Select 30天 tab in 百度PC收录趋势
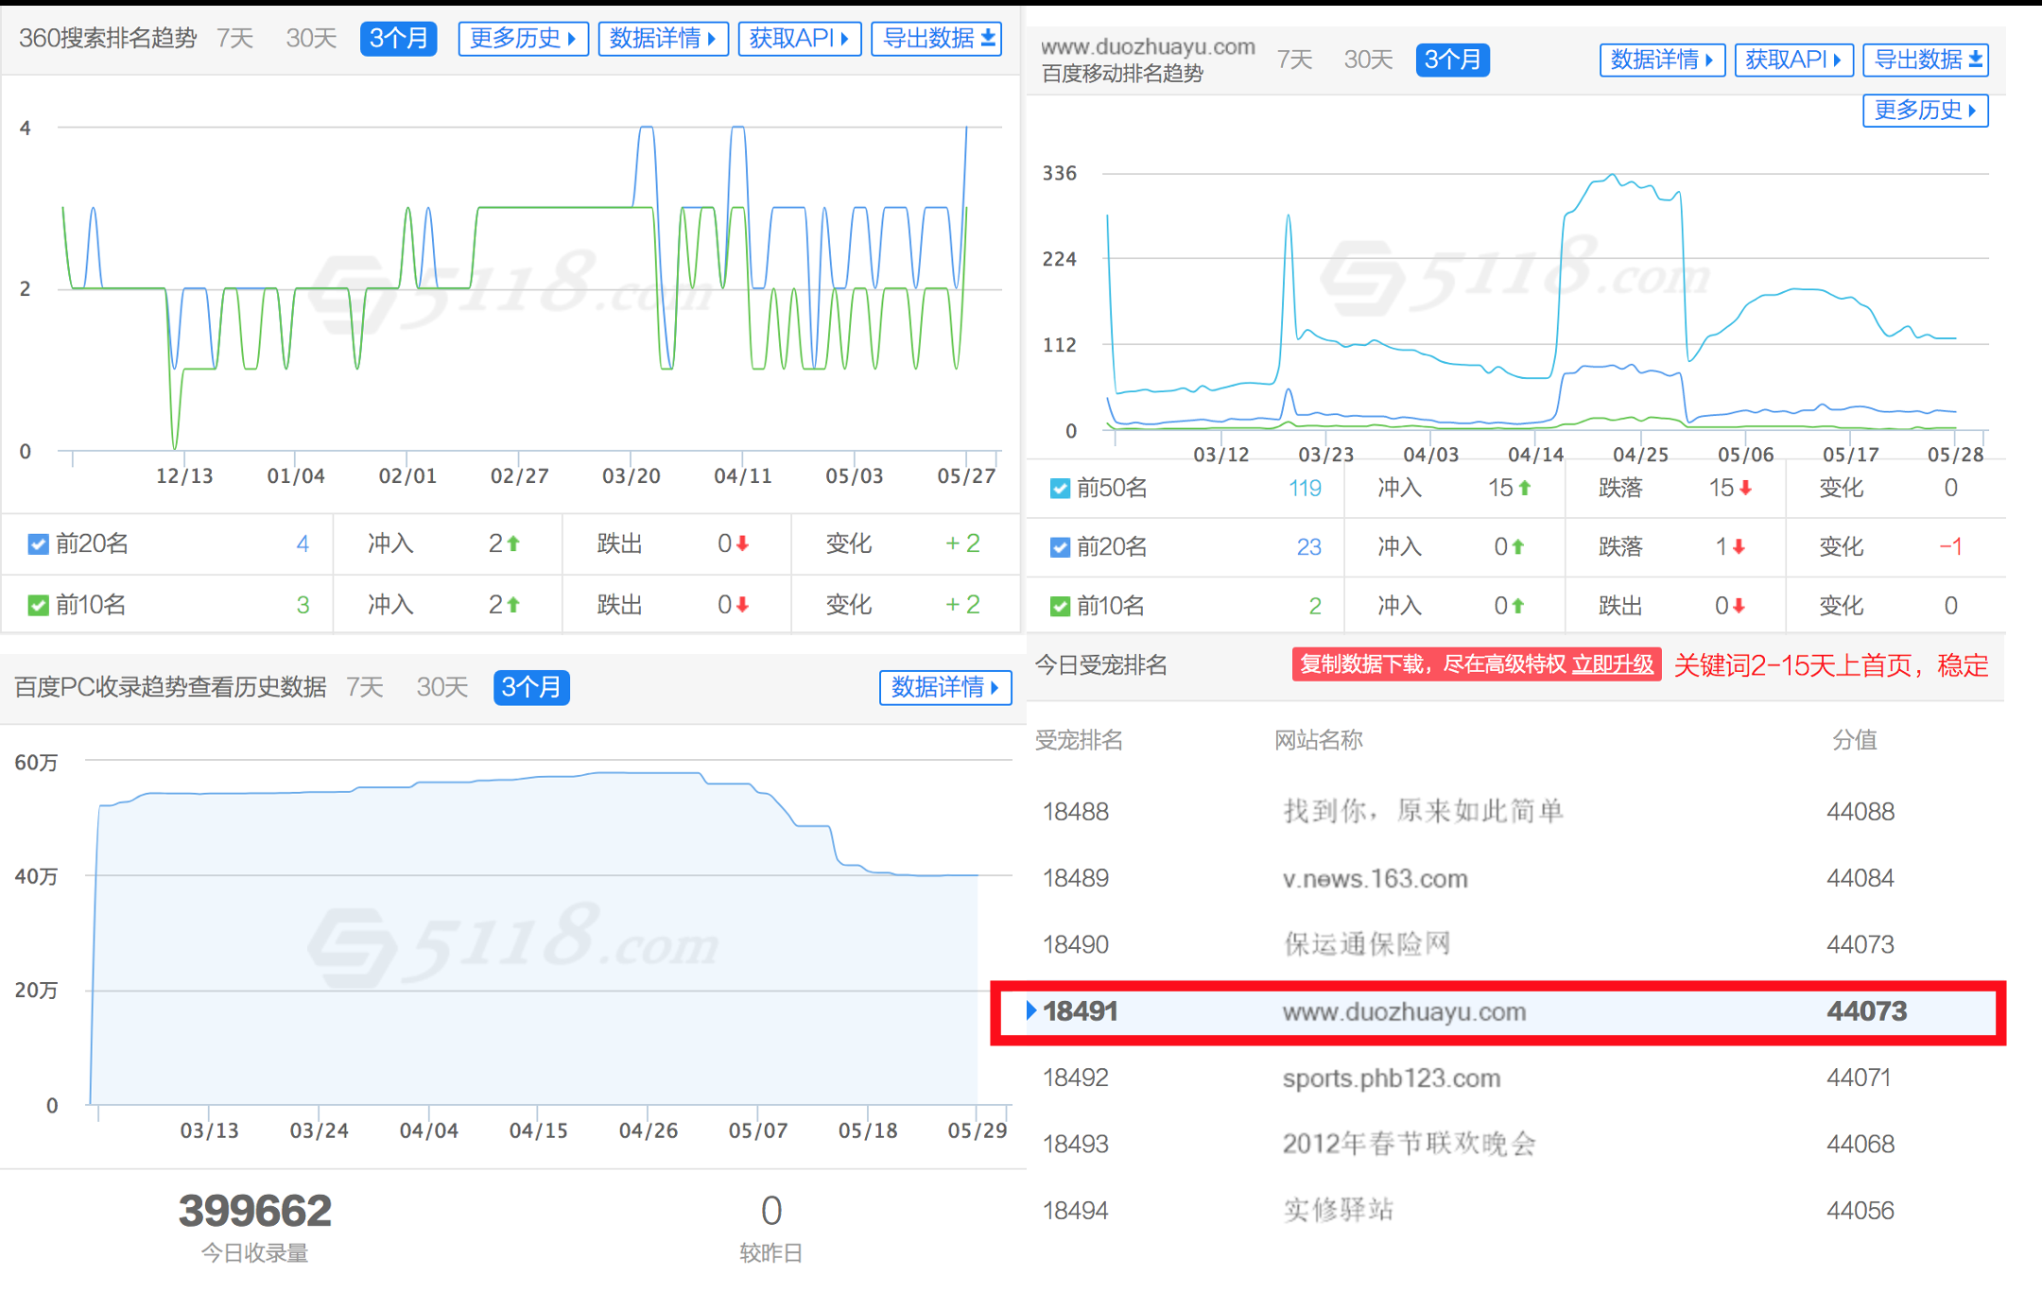This screenshot has height=1310, width=2042. [442, 687]
